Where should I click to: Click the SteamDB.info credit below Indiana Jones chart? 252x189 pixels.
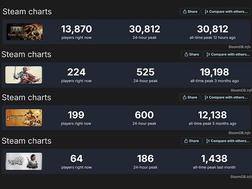tap(239, 133)
